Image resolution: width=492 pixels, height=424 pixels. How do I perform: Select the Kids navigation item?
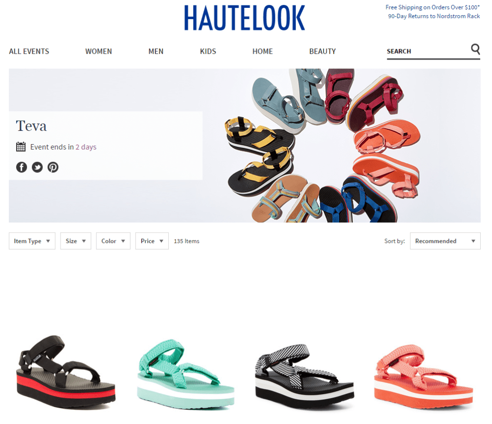[x=208, y=52]
